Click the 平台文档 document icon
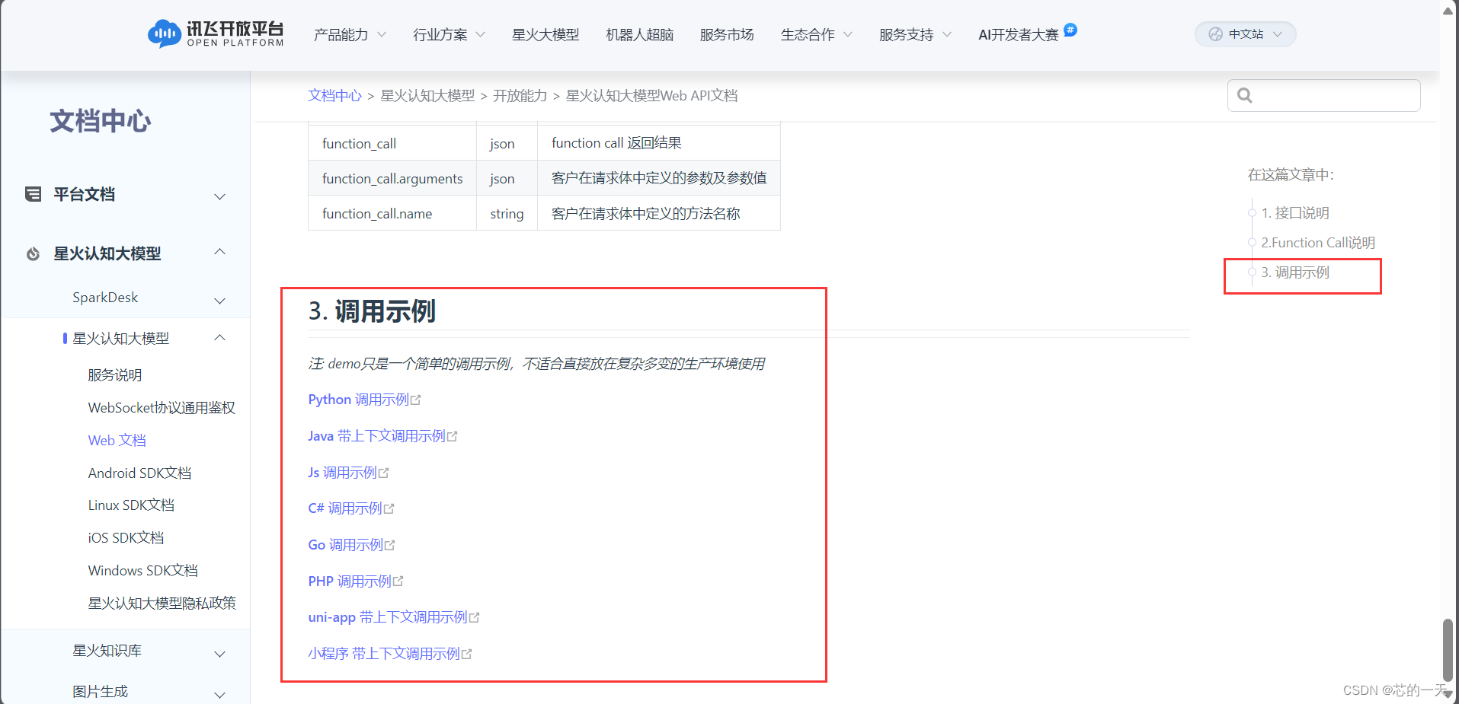Image resolution: width=1459 pixels, height=704 pixels. 33,194
